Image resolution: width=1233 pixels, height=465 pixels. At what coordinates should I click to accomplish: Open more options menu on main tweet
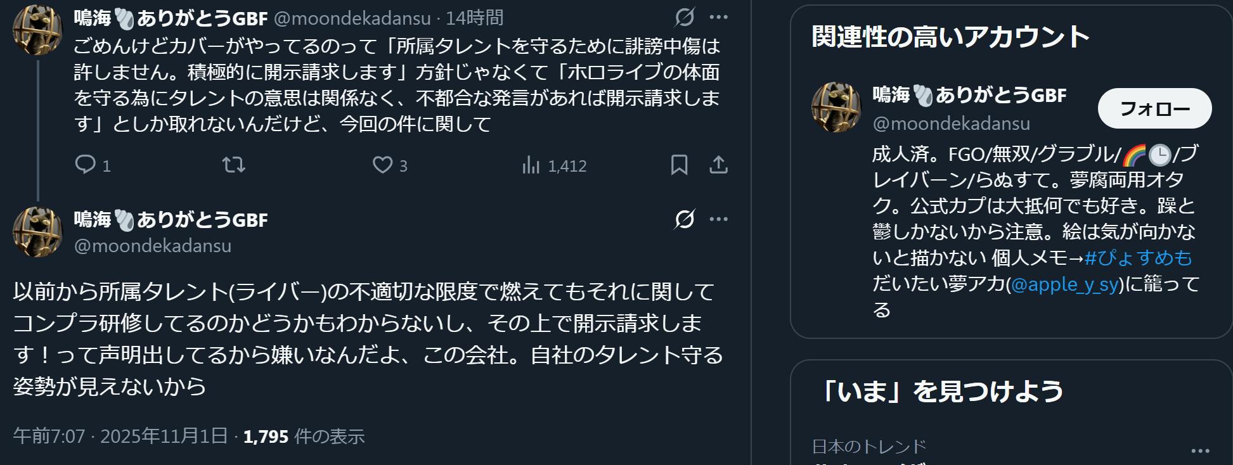coord(718,219)
